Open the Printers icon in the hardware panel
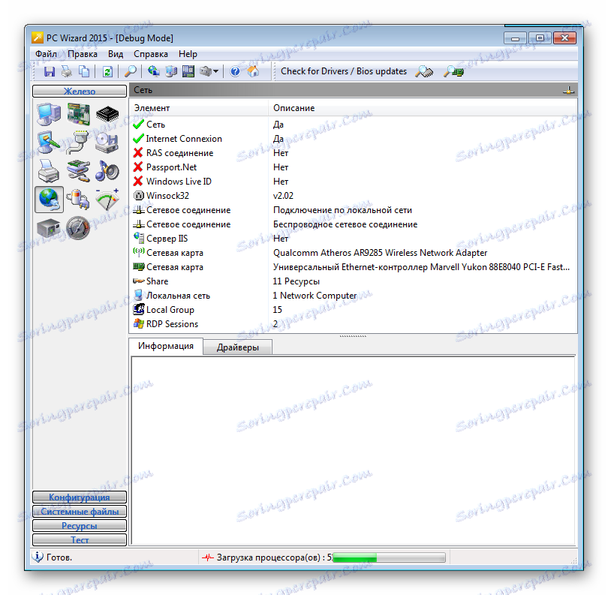 (49, 171)
